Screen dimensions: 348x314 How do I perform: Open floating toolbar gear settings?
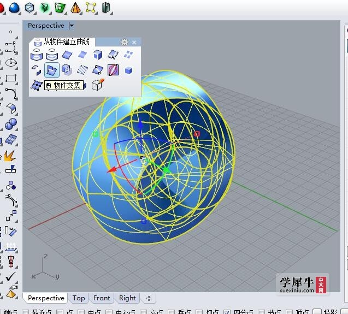pos(125,42)
